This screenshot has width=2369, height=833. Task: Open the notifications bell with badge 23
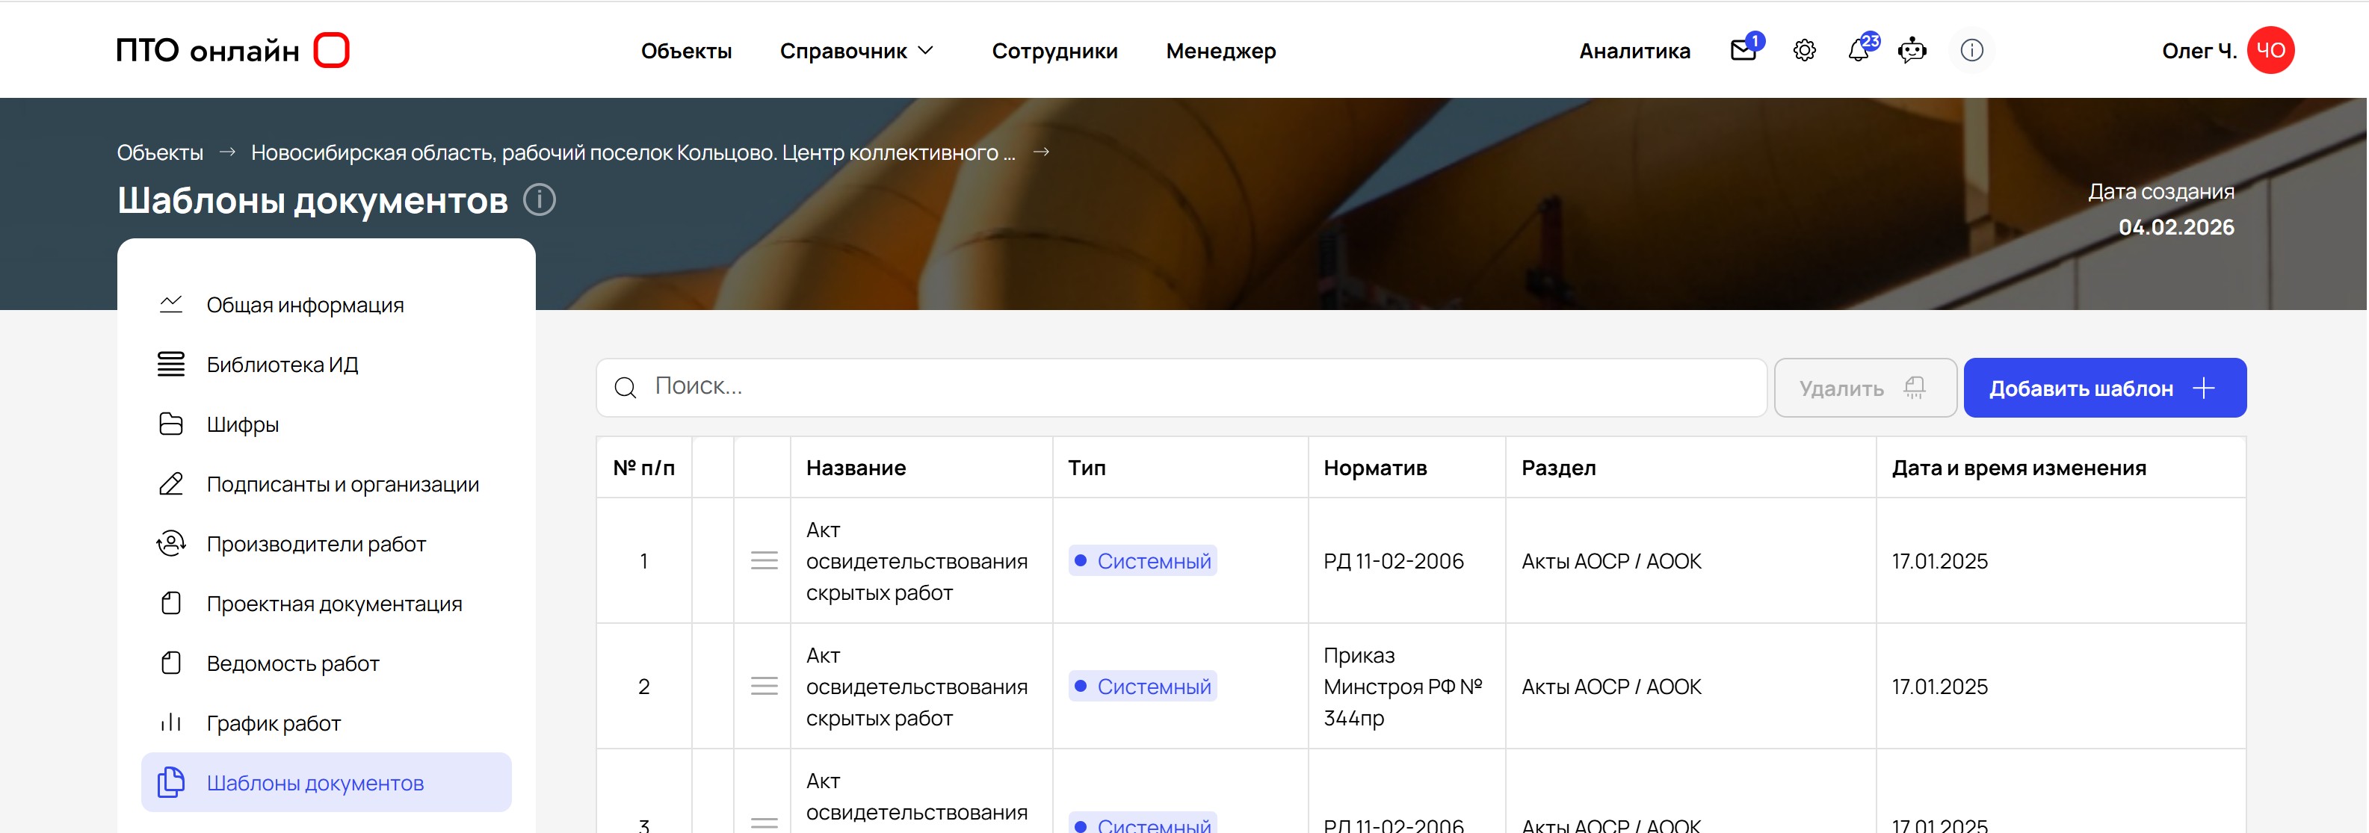[x=1859, y=51]
